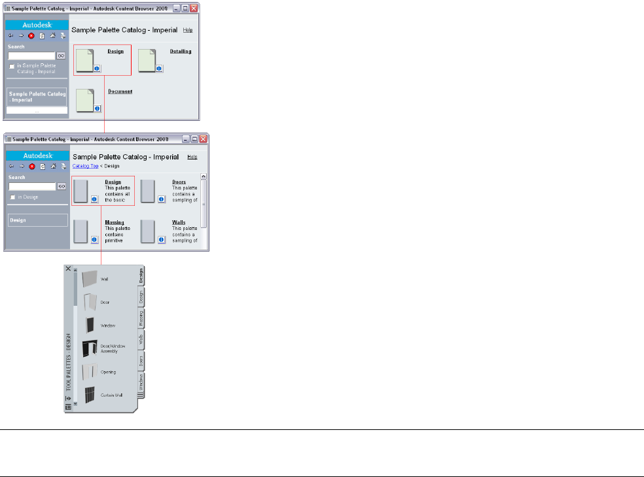Click Help link in top catalog window

188,30
